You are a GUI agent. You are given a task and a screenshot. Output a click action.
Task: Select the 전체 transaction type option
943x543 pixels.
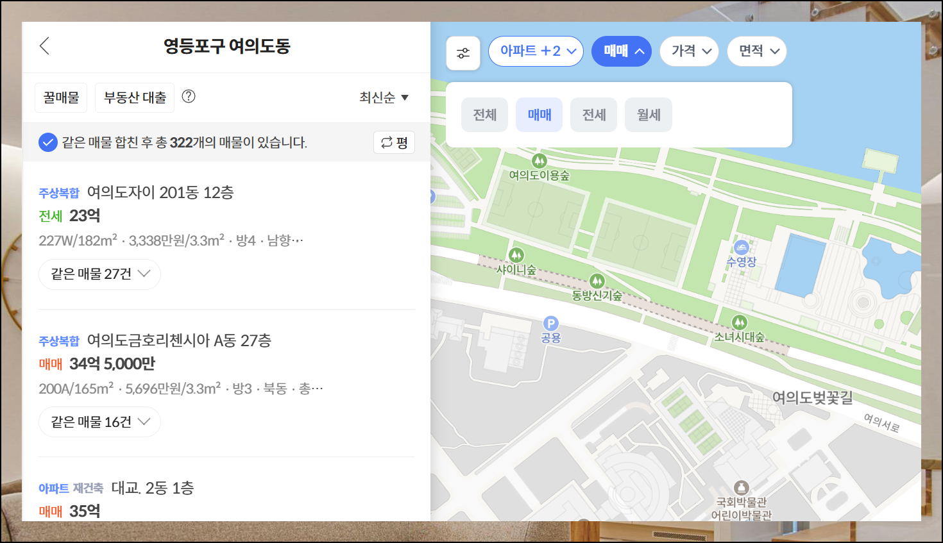(x=485, y=115)
